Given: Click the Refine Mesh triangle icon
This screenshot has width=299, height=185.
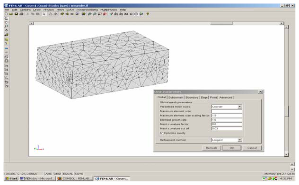Looking at the screenshot, I should [55, 14].
